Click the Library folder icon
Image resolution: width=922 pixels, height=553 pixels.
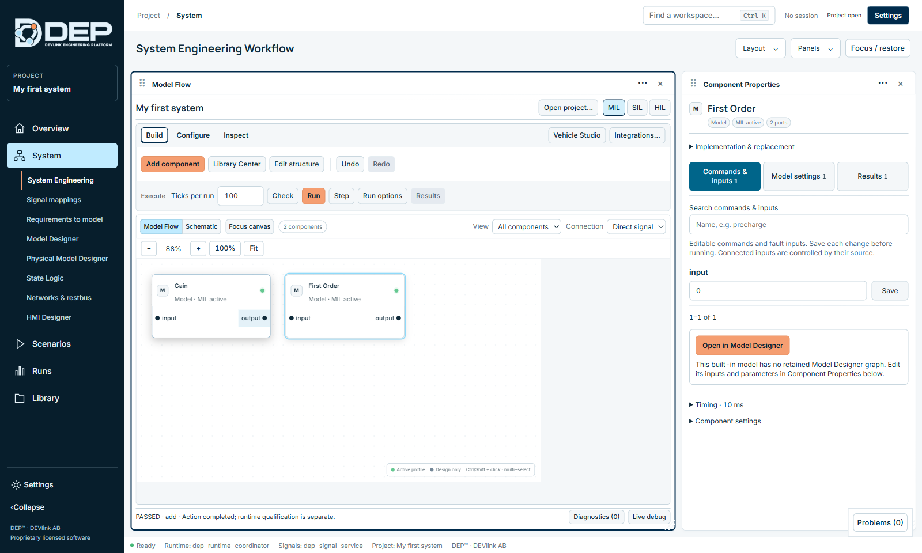[20, 398]
